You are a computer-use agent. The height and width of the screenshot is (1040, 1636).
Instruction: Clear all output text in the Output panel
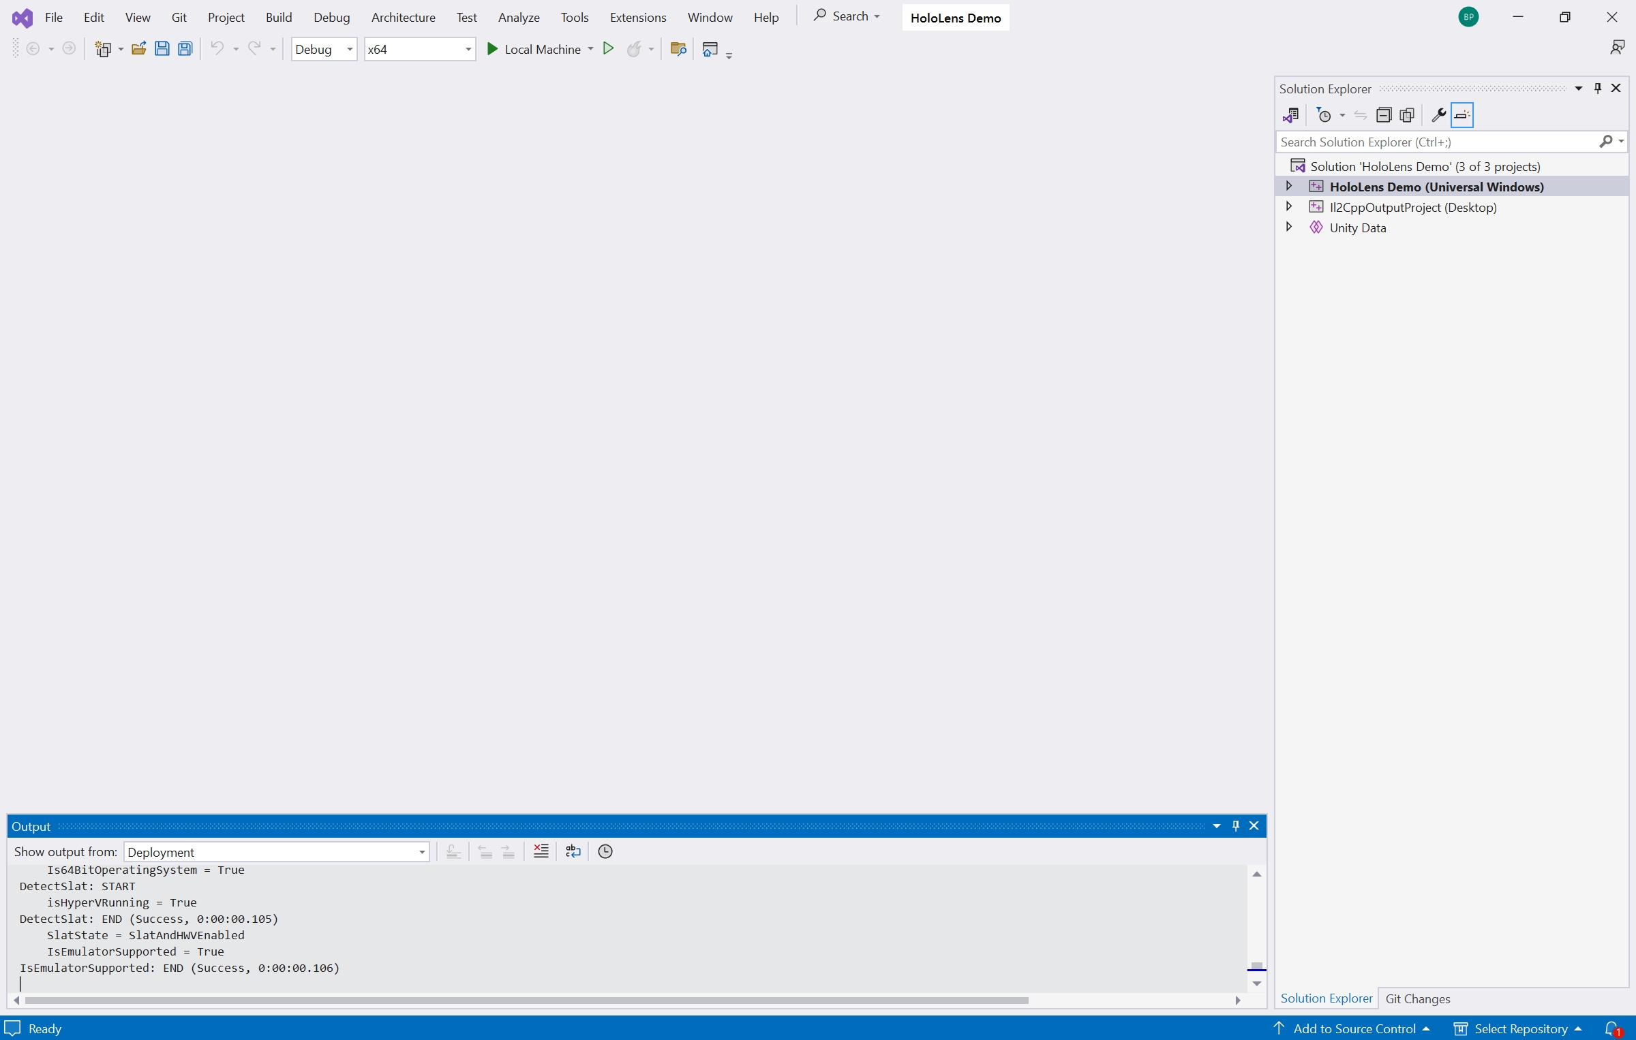click(x=541, y=851)
